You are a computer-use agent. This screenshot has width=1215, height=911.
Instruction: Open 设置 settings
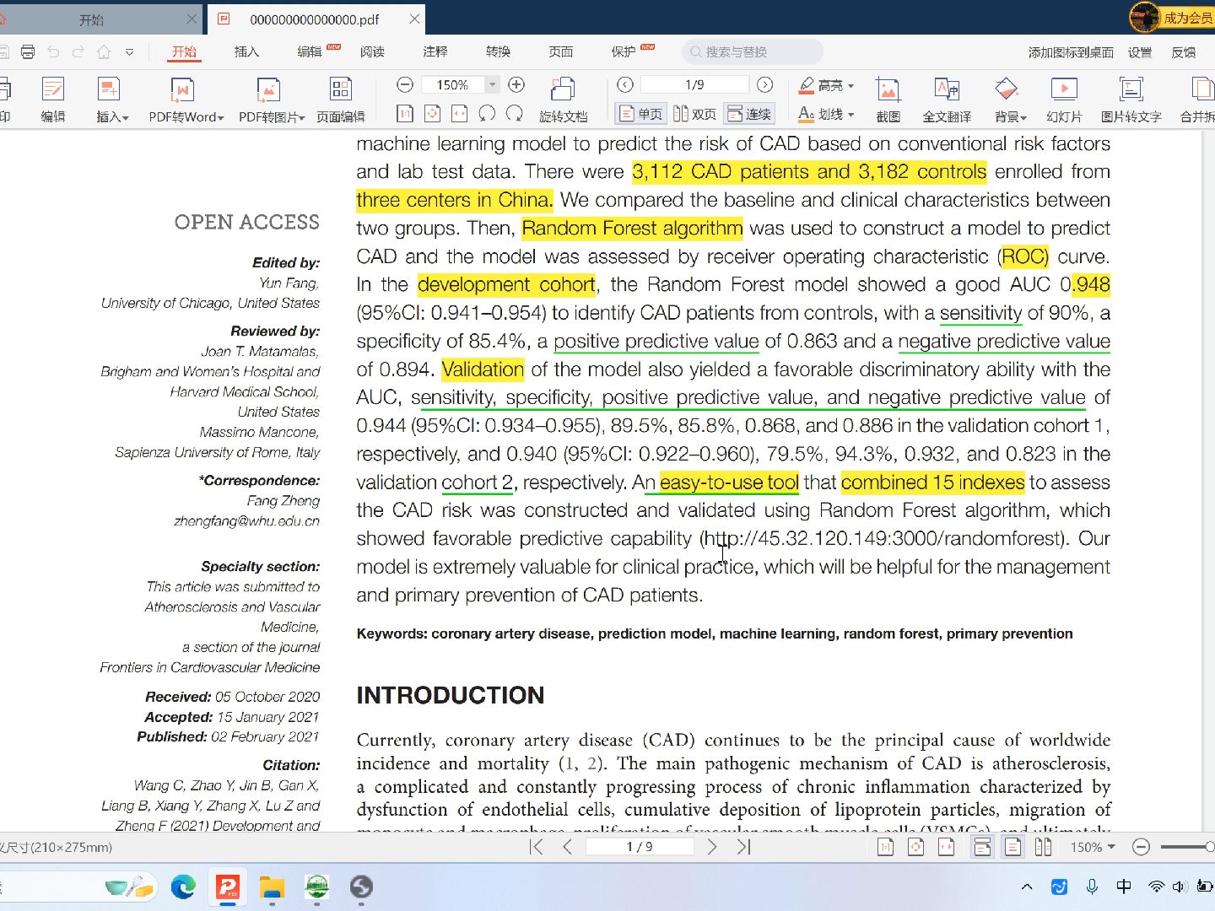point(1140,52)
